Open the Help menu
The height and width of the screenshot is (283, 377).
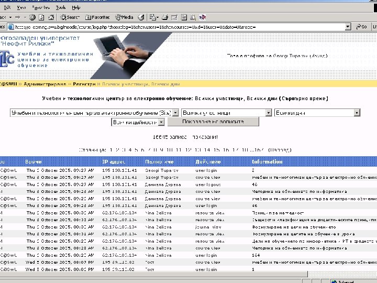click(x=76, y=7)
